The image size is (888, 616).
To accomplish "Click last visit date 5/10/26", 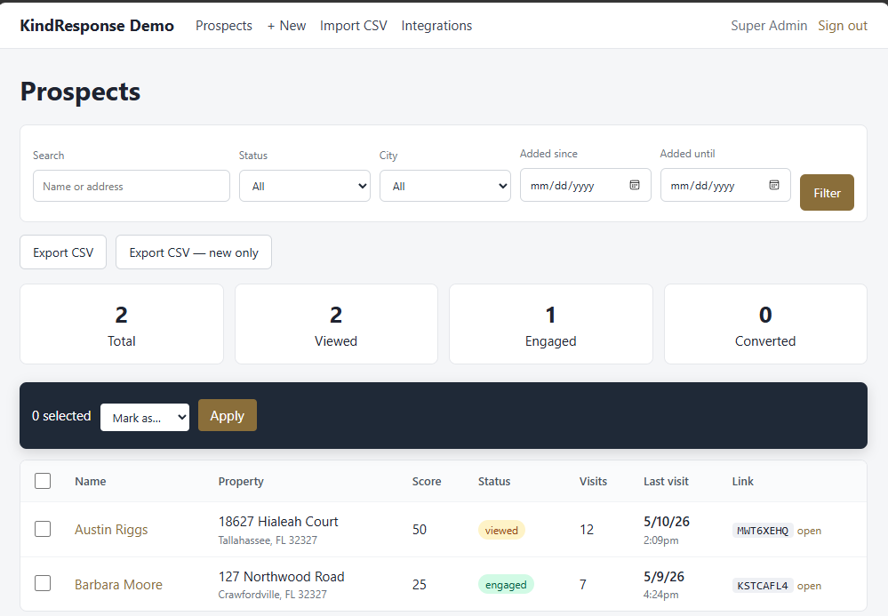I will click(x=666, y=522).
